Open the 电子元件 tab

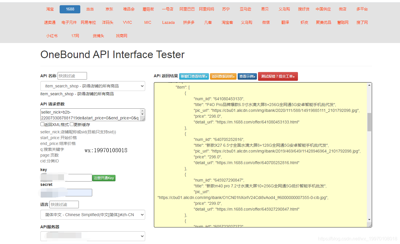point(69,23)
